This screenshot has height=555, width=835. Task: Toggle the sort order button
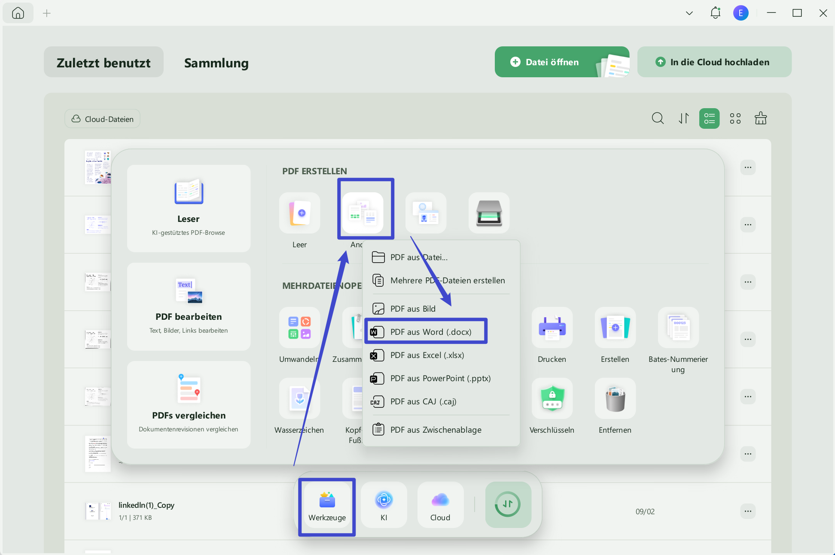[x=683, y=118]
